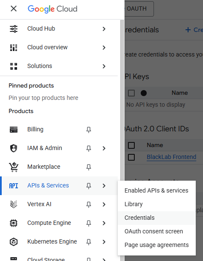Expand the APIs & Services submenu arrow
Viewport: 203px width, 261px height.
[104, 186]
